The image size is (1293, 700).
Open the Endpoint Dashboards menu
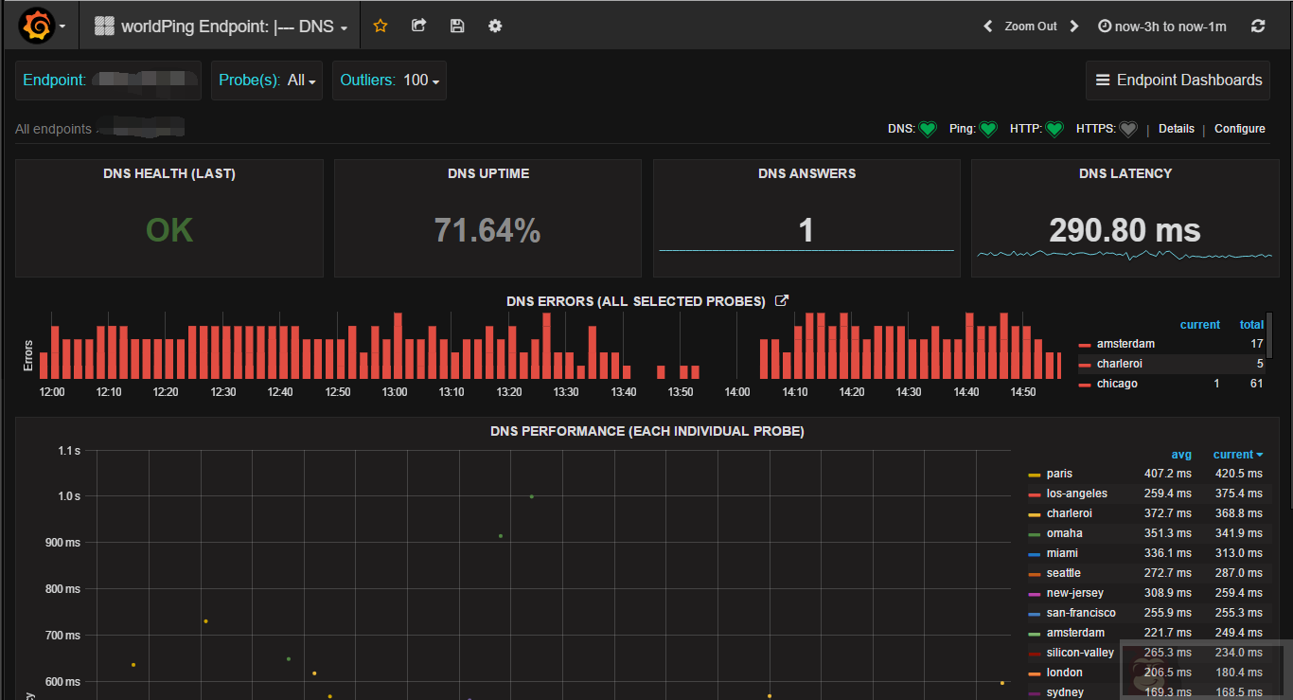pos(1178,81)
